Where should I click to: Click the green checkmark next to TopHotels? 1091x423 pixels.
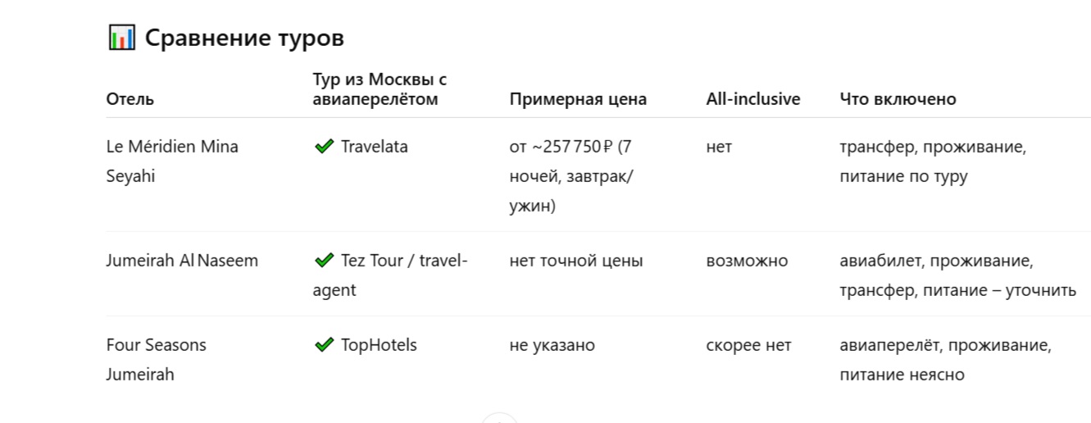[324, 345]
